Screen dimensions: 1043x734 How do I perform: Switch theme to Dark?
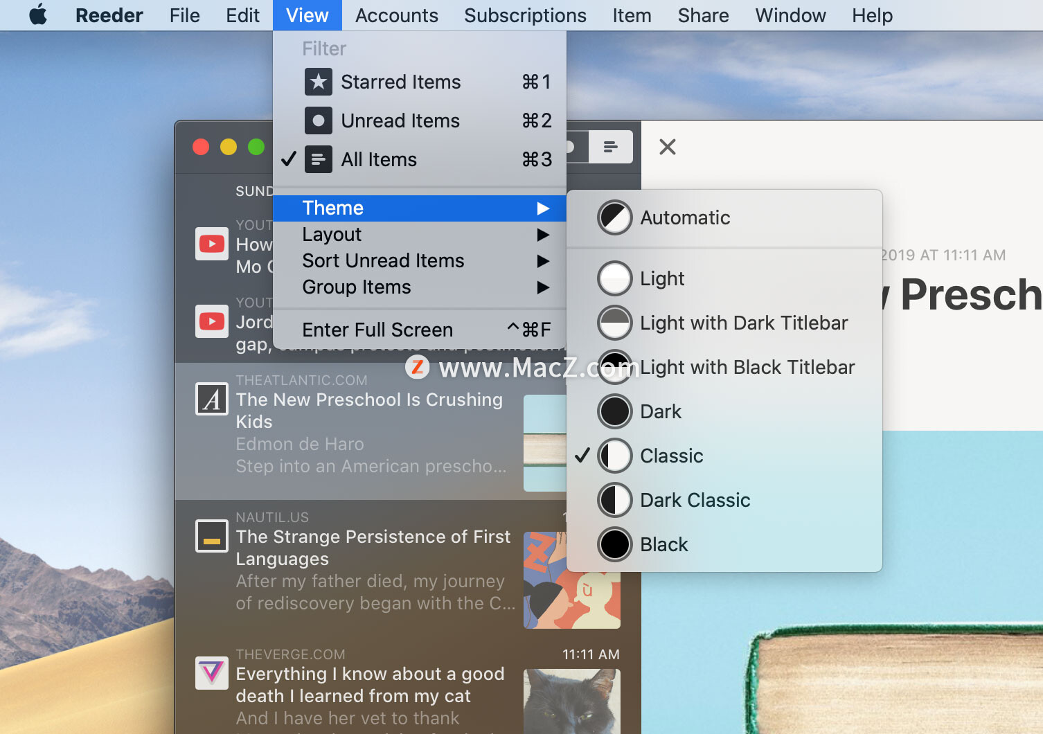pos(724,411)
